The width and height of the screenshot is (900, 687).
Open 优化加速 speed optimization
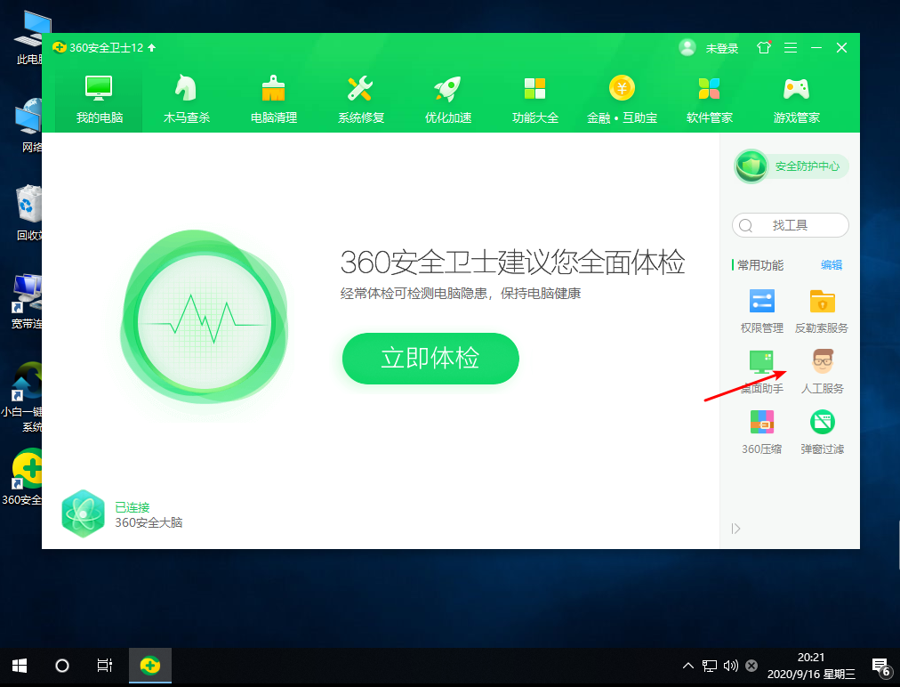click(x=447, y=98)
